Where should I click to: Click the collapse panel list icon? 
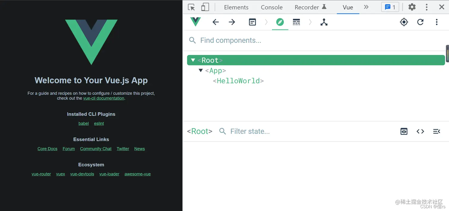click(437, 131)
